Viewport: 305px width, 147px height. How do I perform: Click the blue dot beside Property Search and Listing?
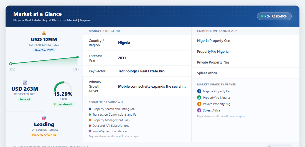90,109
